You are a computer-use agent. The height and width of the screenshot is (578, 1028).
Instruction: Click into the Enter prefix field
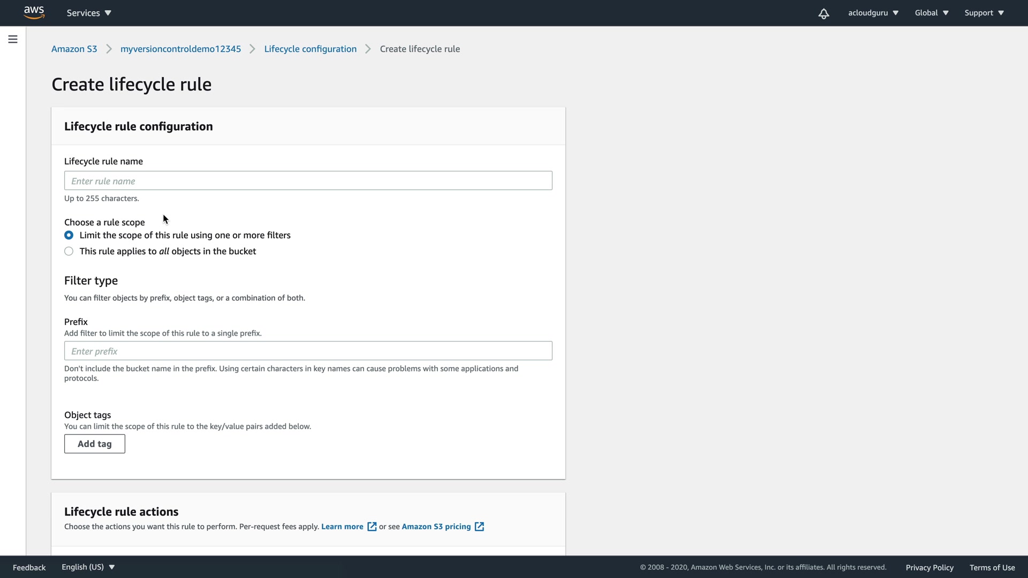308,351
